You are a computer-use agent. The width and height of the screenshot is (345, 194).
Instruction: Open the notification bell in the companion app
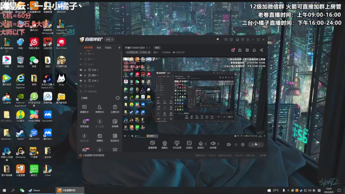click(x=254, y=50)
